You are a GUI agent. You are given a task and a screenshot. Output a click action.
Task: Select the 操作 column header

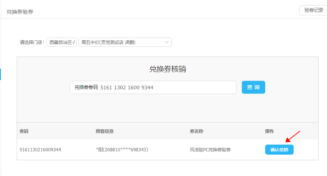tap(269, 131)
